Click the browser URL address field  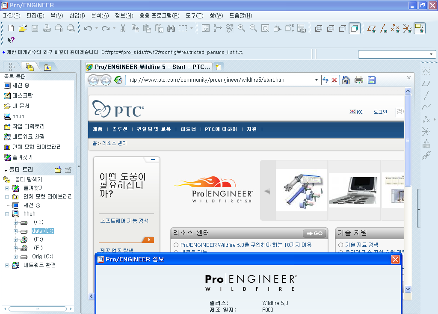click(x=220, y=80)
